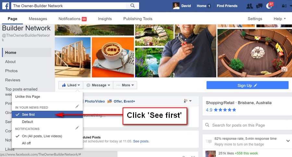292x157 pixels.
Task: Click the search magnifier button
Action: coord(132,6)
